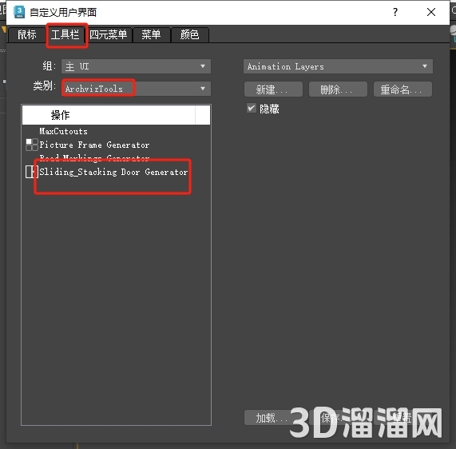Select Picture Frame Generator action
The height and width of the screenshot is (449, 456).
(x=94, y=145)
